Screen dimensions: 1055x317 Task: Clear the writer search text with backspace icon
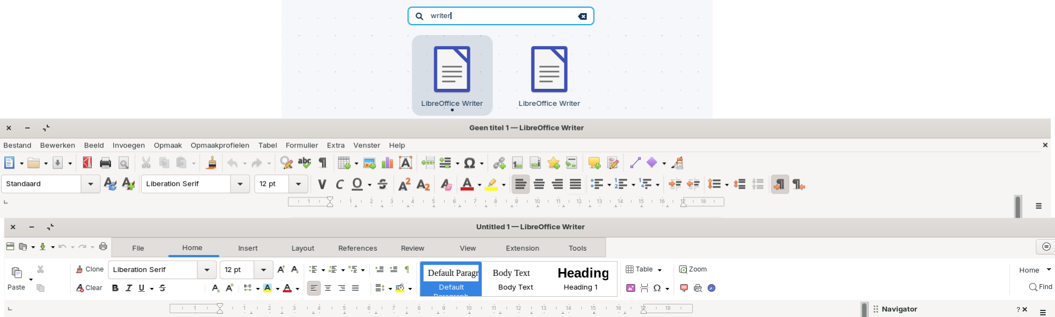click(x=582, y=16)
